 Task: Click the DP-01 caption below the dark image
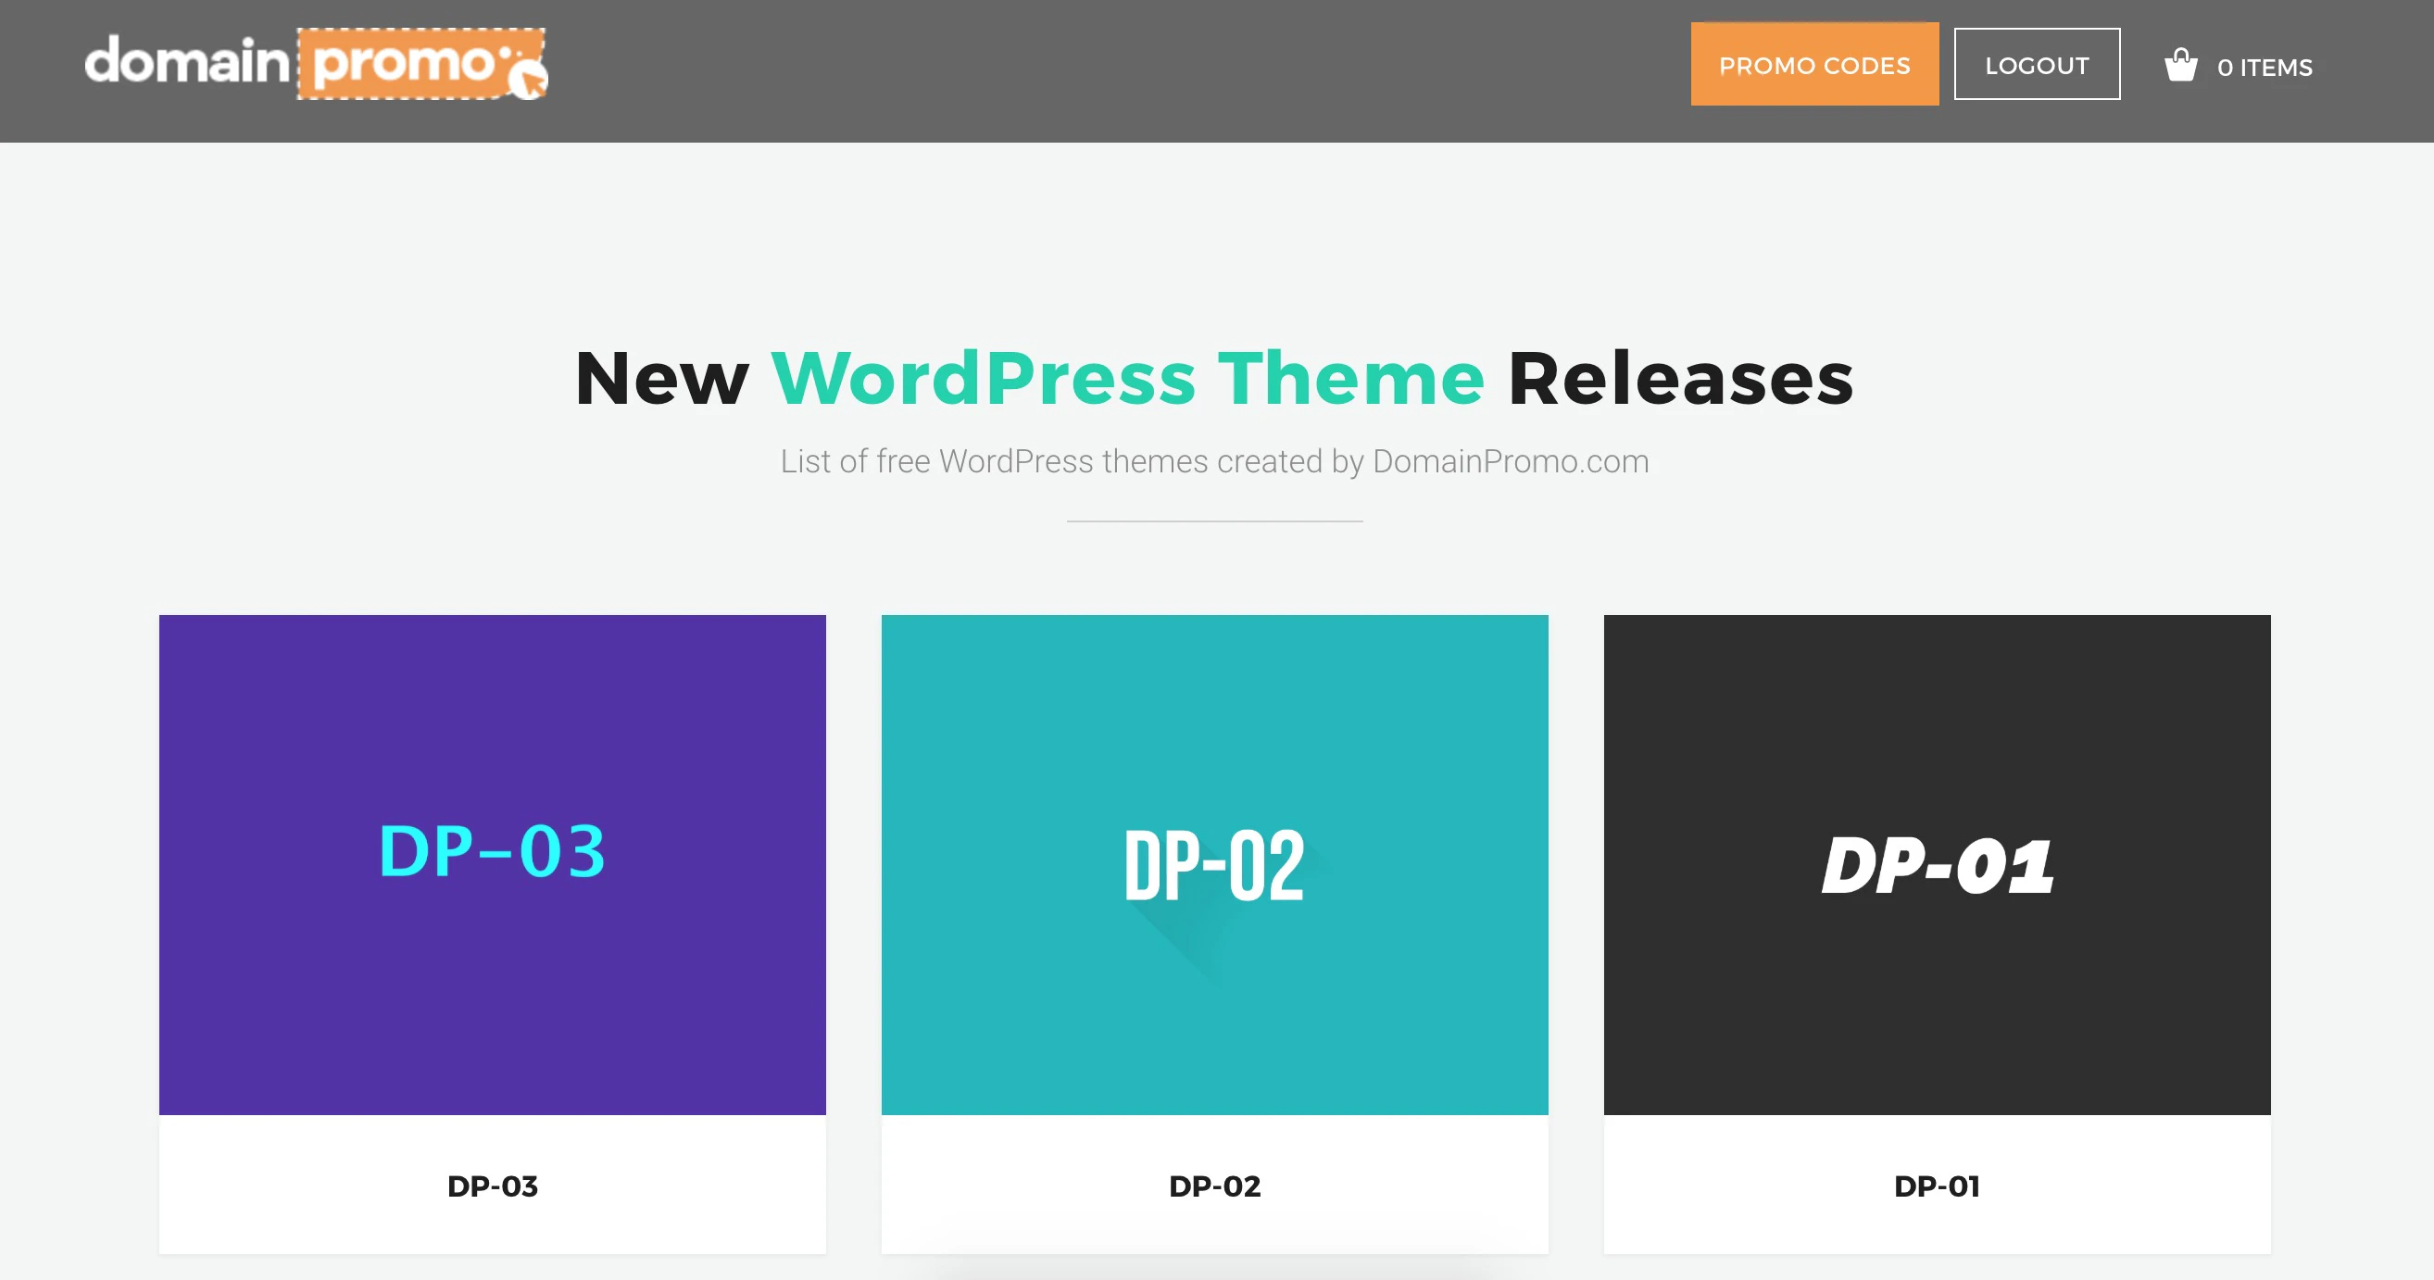click(x=1937, y=1186)
